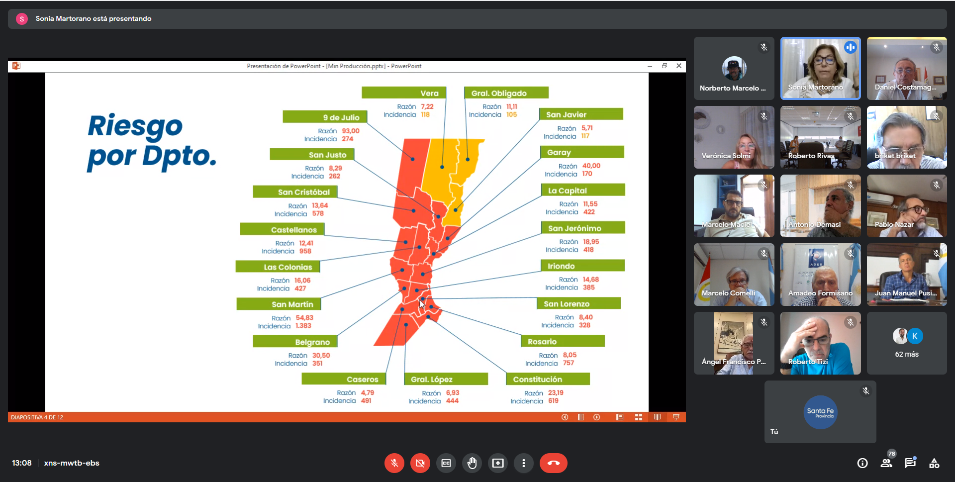Select Sonia Martorano's video tile

[x=820, y=69]
